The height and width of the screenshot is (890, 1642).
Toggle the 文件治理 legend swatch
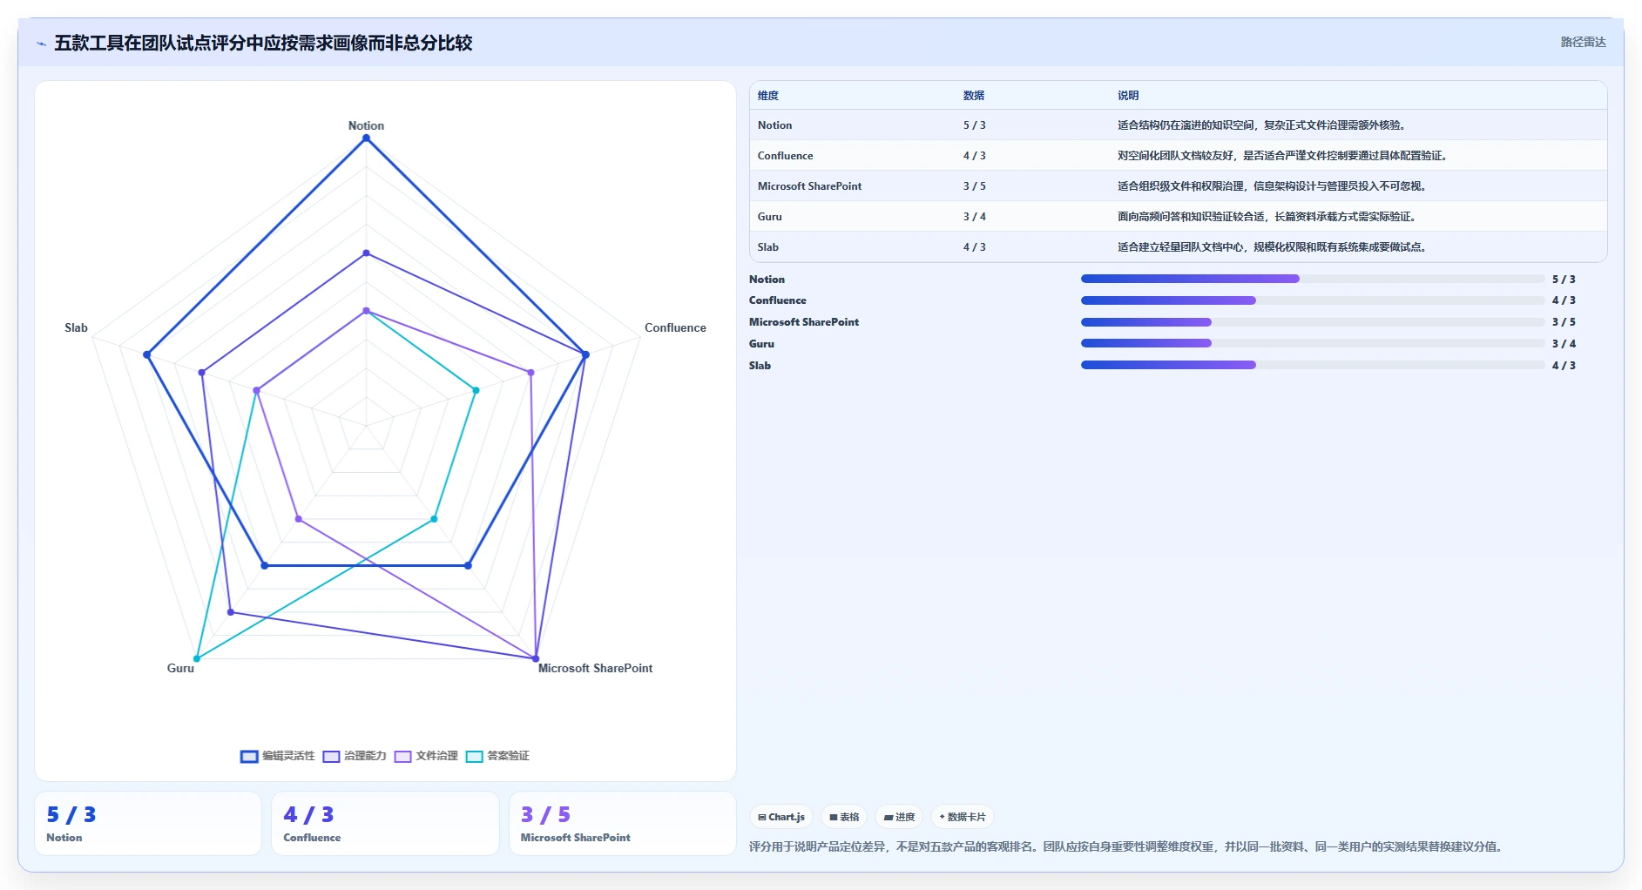tap(402, 756)
